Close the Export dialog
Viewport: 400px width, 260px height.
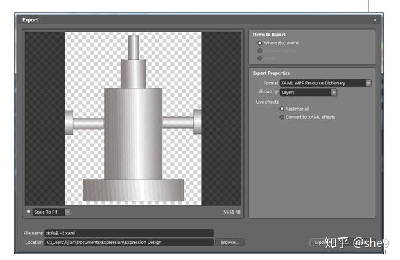pyautogui.click(x=375, y=20)
